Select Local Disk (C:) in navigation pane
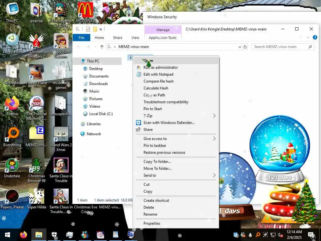321x241 pixels. coord(101,114)
